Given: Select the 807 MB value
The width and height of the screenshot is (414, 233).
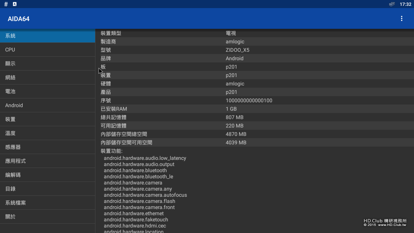Looking at the screenshot, I should point(234,117).
